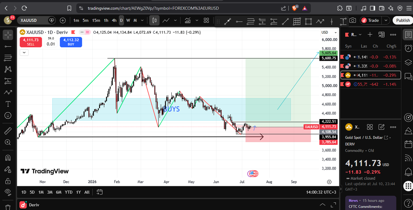413x210 pixels.
Task: Add symbol to watchlist with plus
Action: (x=370, y=35)
